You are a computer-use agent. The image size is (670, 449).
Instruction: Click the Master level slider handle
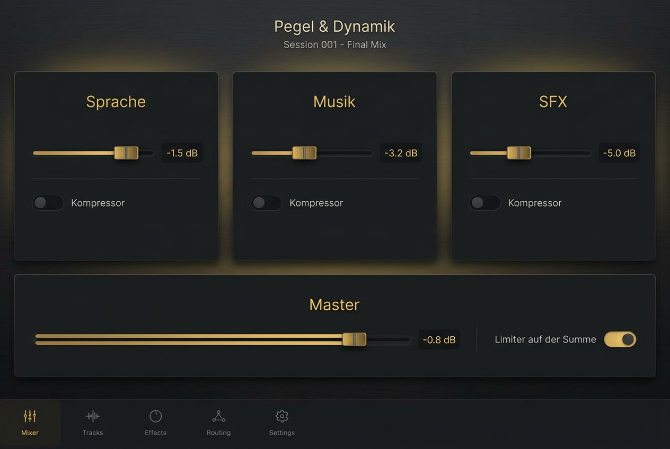(x=354, y=339)
